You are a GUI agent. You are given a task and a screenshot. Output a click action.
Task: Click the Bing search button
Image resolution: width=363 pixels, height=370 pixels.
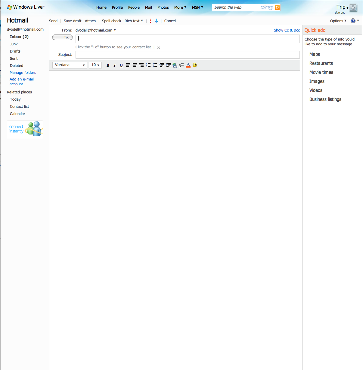pyautogui.click(x=277, y=8)
